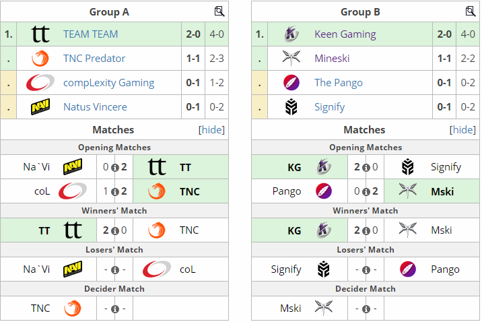482x324 pixels.
Task: Open The Pango team link
Action: pos(339,82)
